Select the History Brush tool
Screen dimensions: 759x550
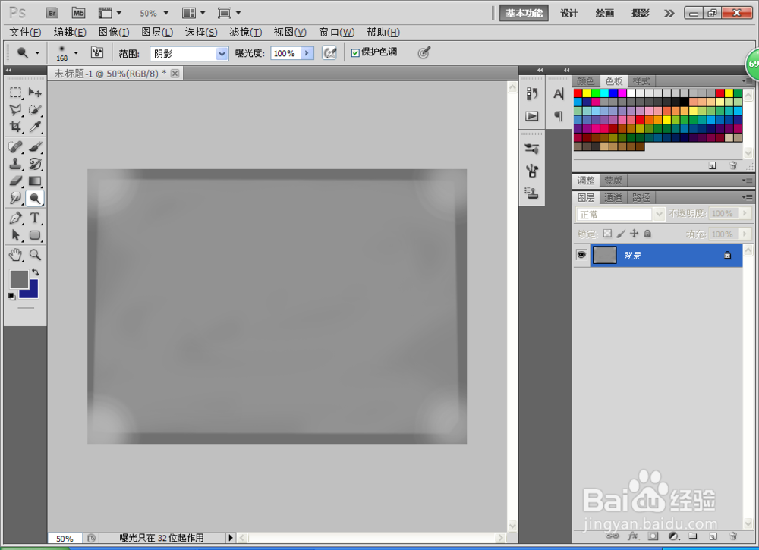tap(35, 164)
